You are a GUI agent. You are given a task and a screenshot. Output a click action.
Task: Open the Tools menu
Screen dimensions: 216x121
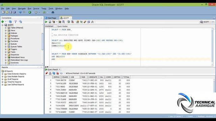coord(51,8)
